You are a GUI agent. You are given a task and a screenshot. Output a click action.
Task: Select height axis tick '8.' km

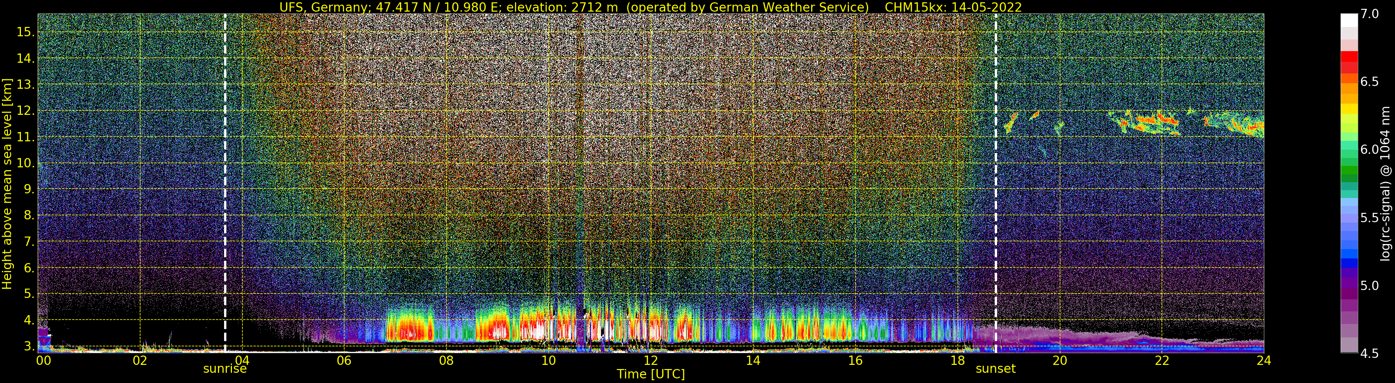pos(29,216)
